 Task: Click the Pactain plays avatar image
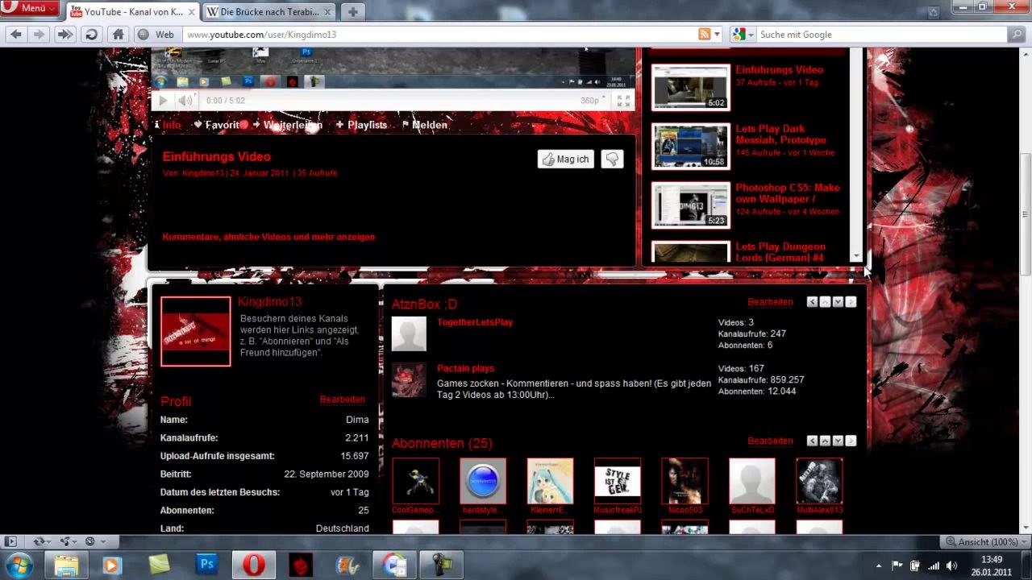(409, 380)
